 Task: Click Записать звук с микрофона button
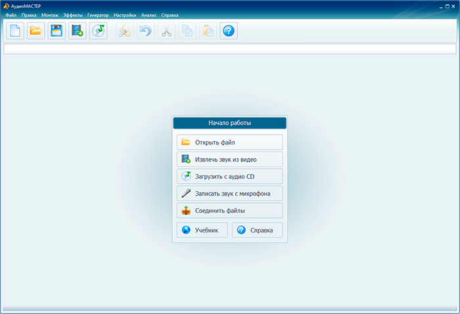click(230, 193)
